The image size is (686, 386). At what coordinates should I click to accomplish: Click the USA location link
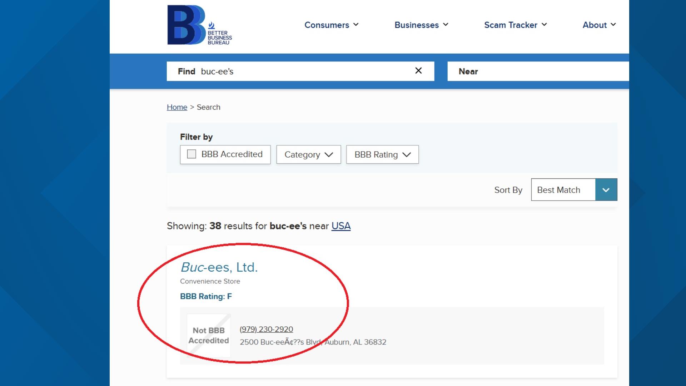pyautogui.click(x=341, y=226)
